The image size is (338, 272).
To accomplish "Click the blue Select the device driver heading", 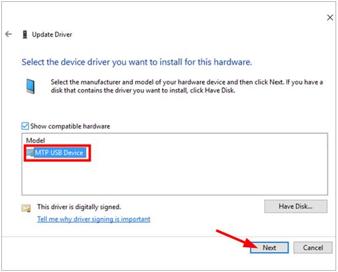I will click(x=137, y=62).
